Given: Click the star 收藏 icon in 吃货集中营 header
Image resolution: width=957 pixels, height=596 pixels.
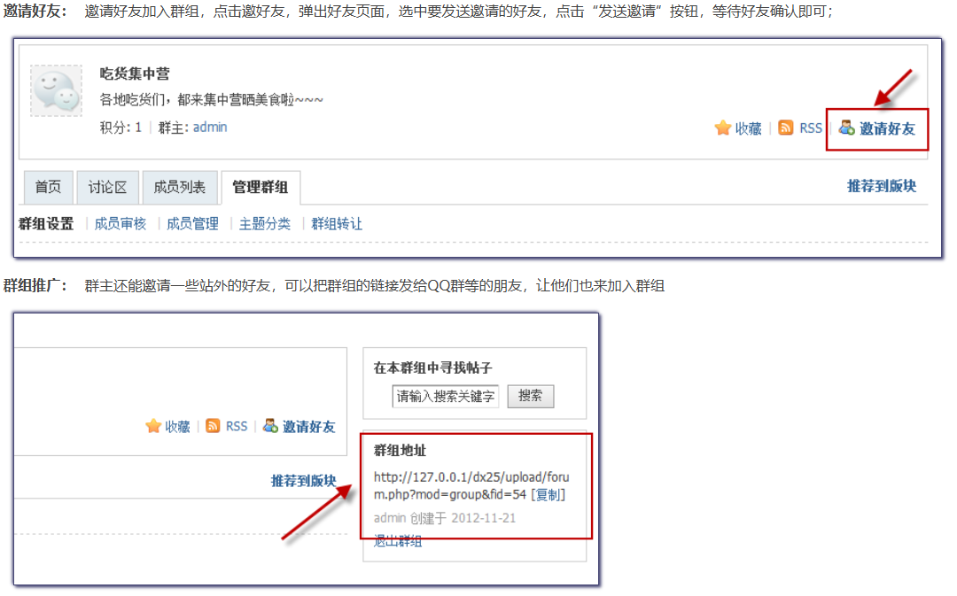Looking at the screenshot, I should click(x=723, y=128).
